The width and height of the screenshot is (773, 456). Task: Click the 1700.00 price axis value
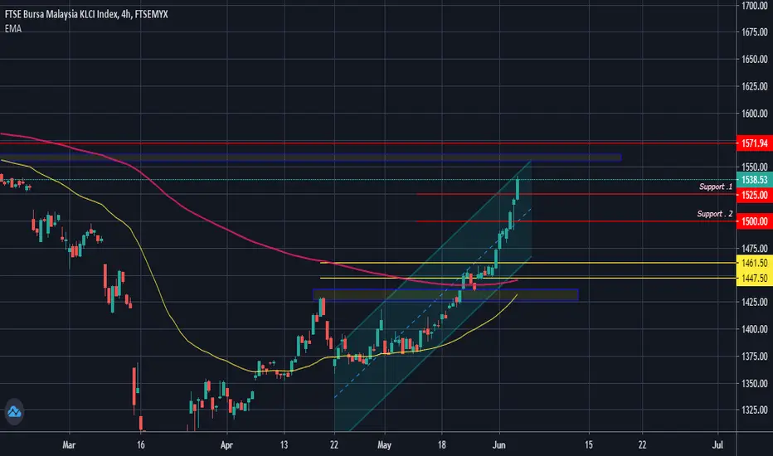(755, 6)
